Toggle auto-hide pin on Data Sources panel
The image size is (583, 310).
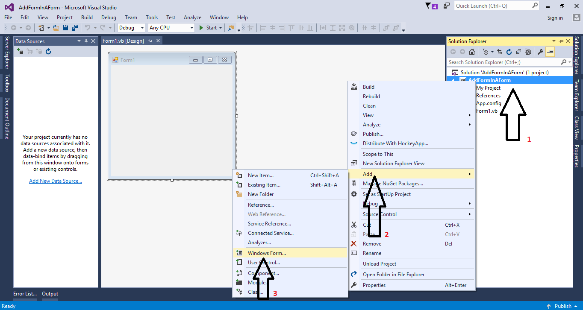tap(86, 41)
